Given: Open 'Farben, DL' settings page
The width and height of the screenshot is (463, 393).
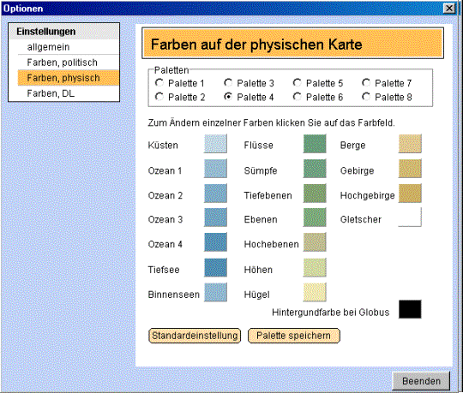Looking at the screenshot, I should click(x=69, y=93).
